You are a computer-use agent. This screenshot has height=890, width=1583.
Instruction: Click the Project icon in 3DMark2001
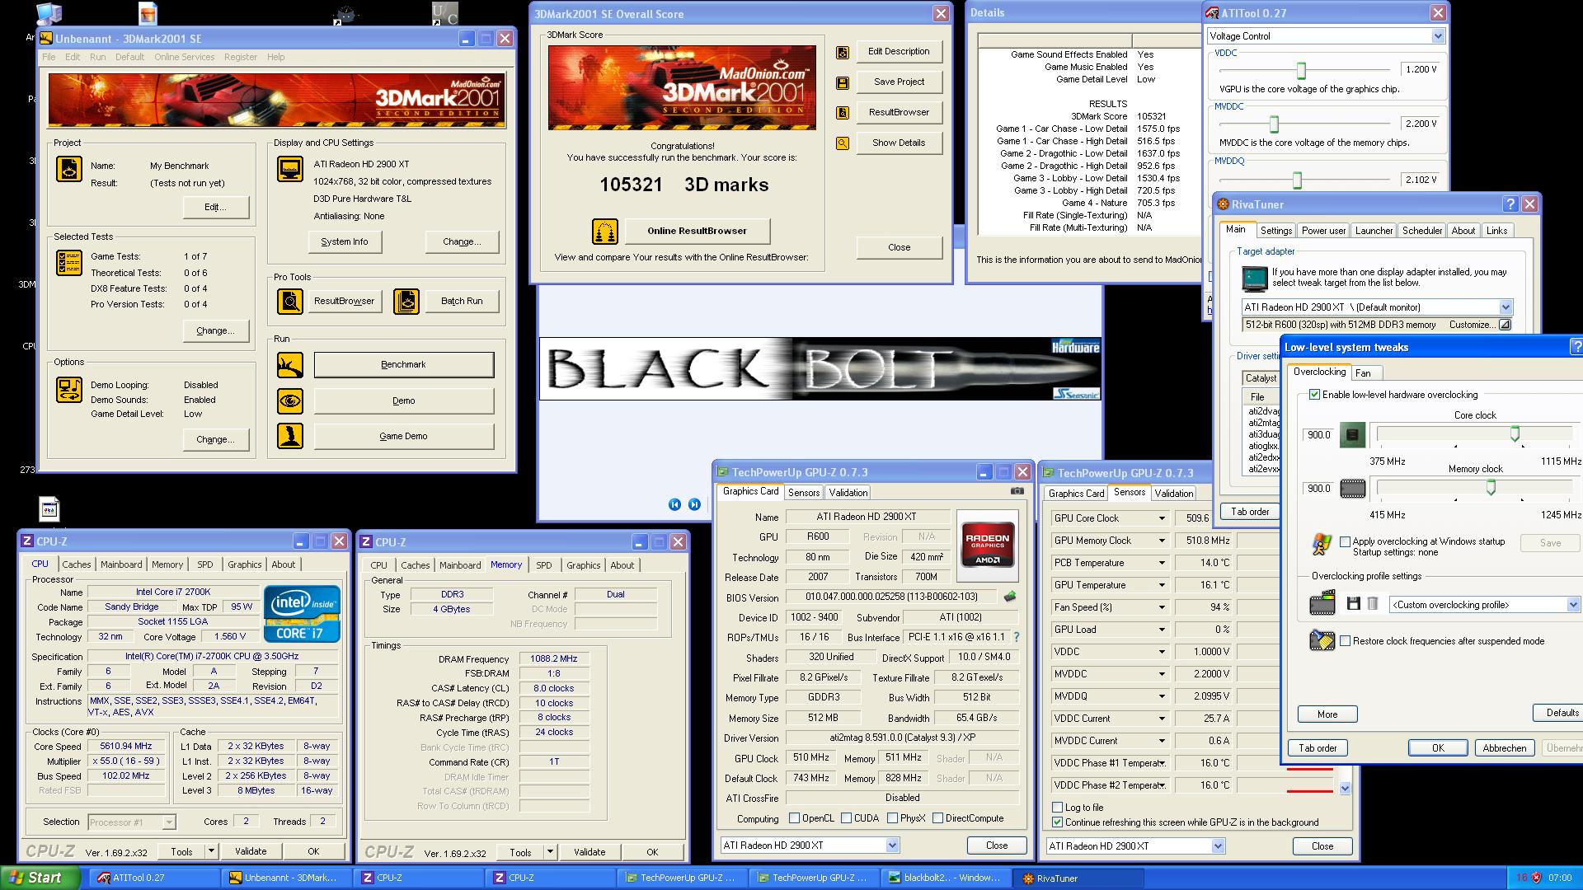[69, 169]
